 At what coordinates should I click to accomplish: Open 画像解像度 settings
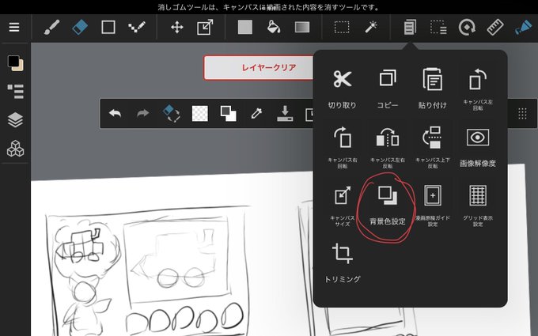[478, 147]
